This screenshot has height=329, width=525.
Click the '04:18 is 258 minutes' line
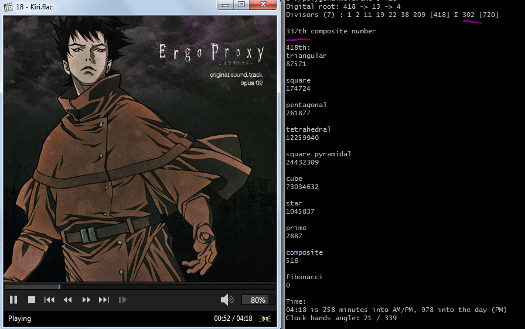pyautogui.click(x=396, y=310)
